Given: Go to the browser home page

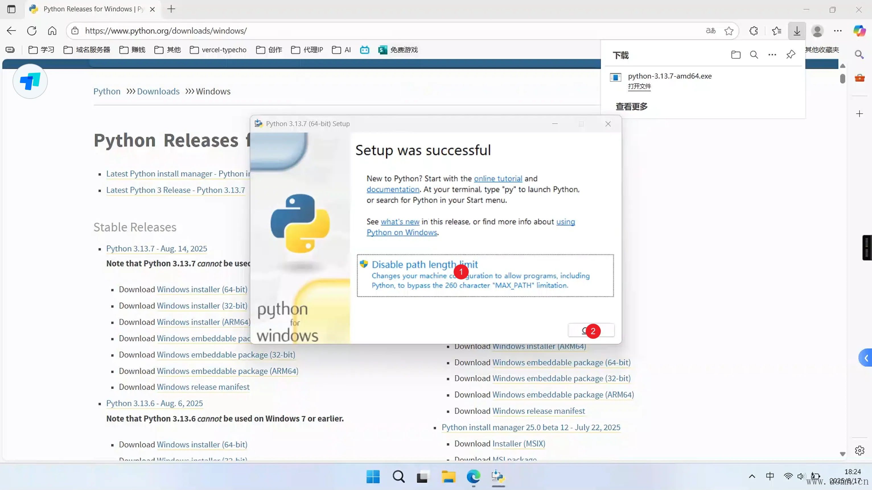Looking at the screenshot, I should point(52,31).
